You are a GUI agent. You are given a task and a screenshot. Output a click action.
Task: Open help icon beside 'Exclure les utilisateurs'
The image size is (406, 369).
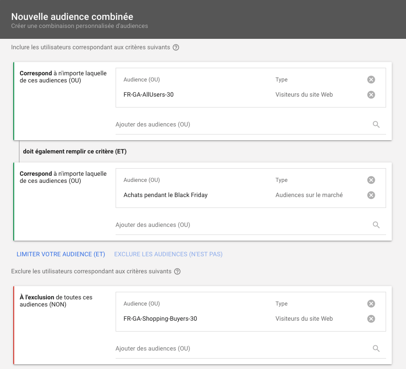177,271
